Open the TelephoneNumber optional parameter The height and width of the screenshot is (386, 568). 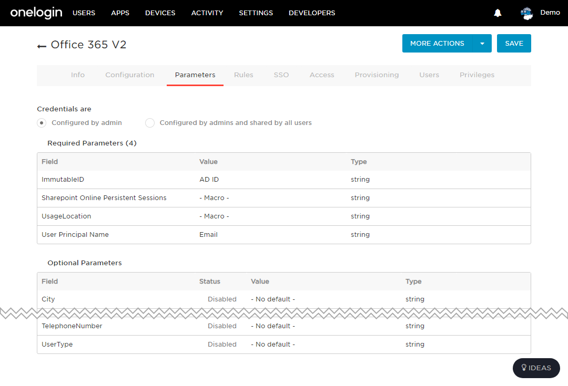coord(284,326)
